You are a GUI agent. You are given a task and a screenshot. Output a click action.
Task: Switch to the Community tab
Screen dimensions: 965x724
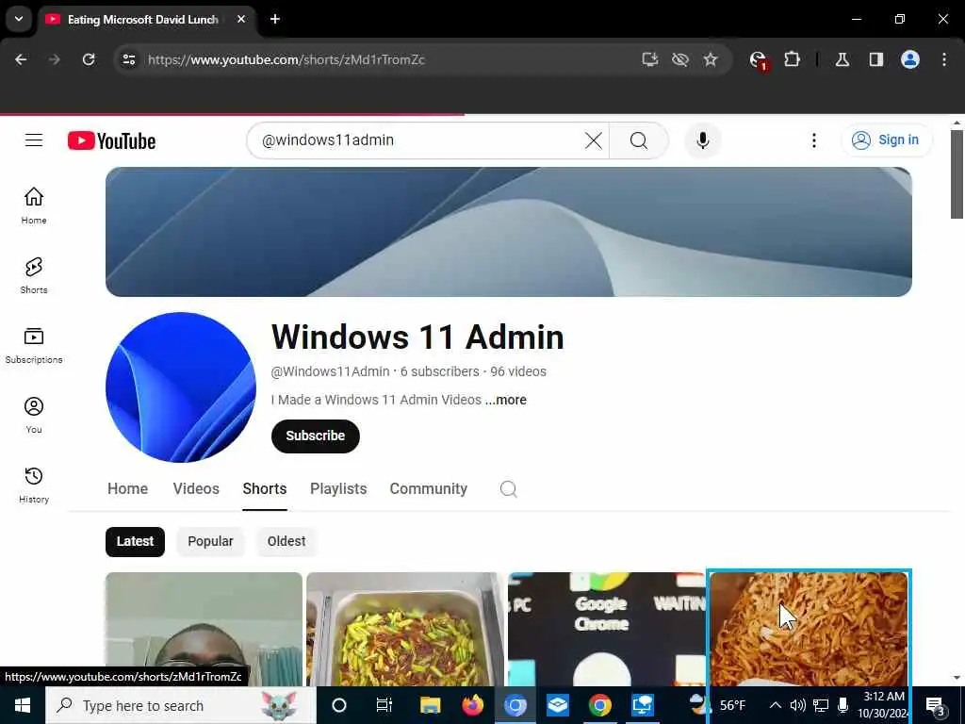click(429, 489)
